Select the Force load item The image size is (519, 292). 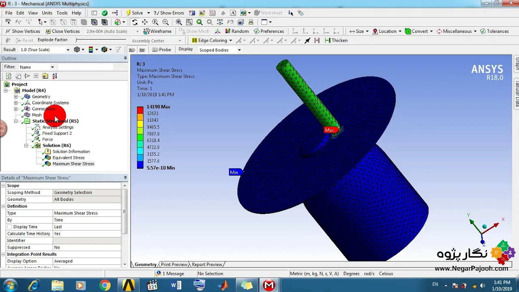pos(47,139)
